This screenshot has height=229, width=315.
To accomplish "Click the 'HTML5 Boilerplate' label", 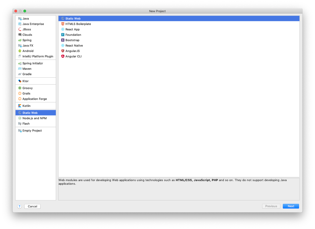I will pos(78,24).
